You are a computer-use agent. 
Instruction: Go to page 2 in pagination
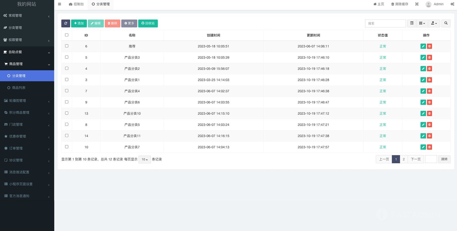(x=404, y=159)
